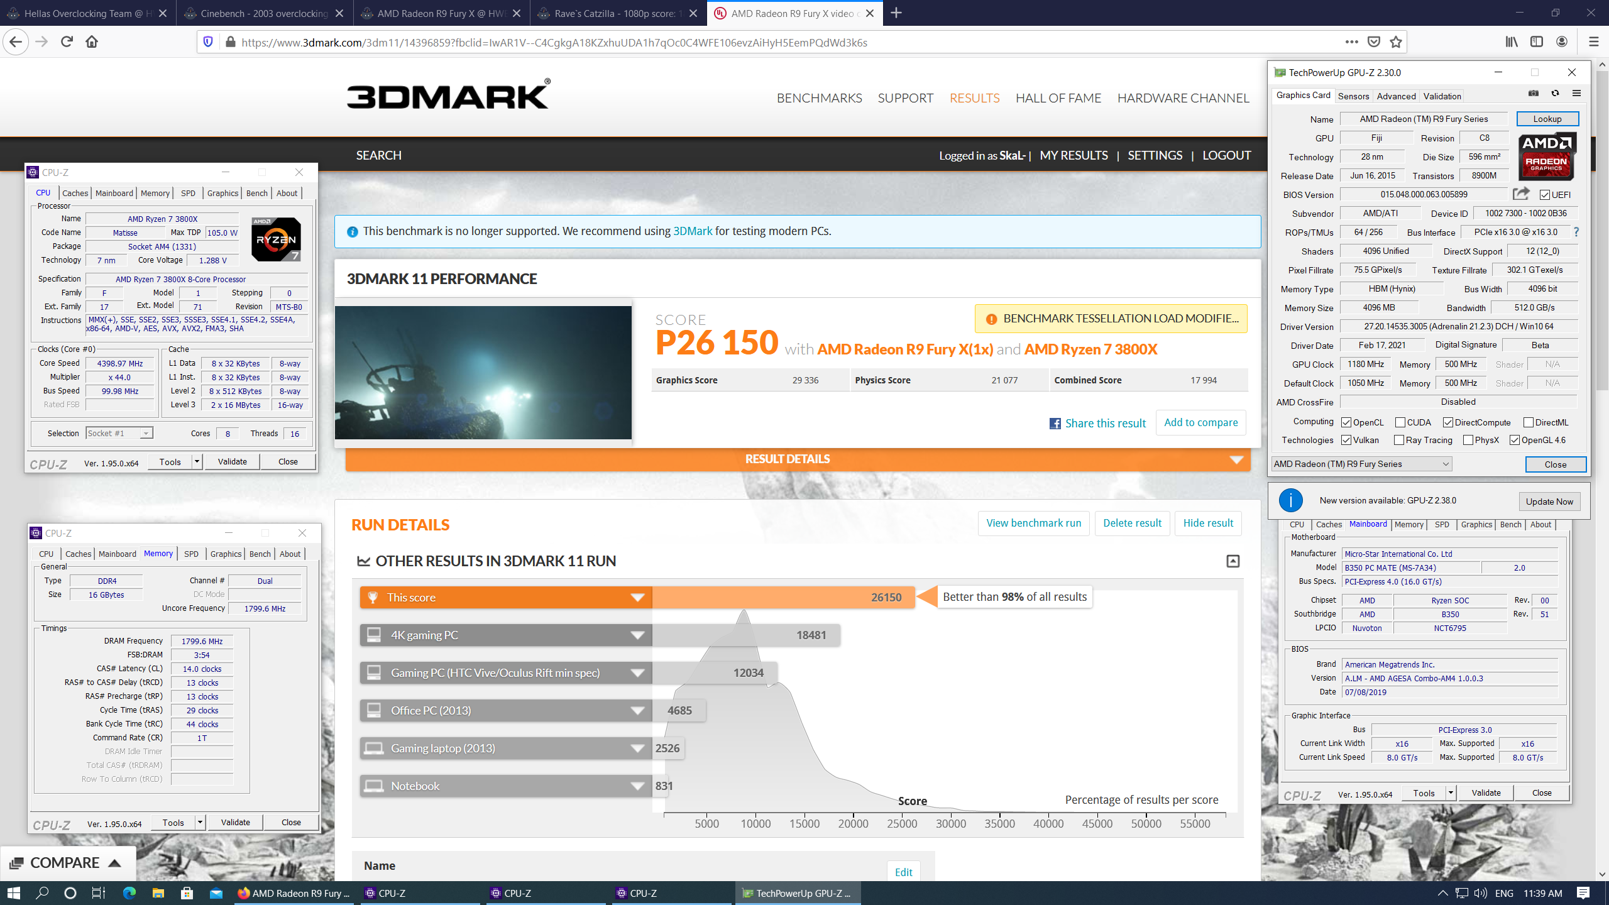Click Bus Interface question mark in GPU-Z
1609x905 pixels.
[x=1576, y=232]
